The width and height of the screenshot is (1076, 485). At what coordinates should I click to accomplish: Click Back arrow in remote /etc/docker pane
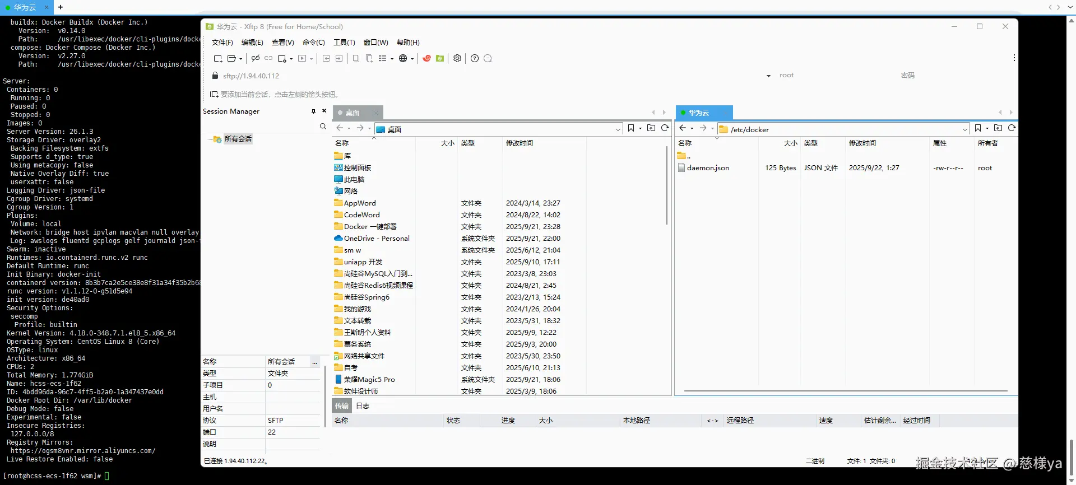(683, 128)
